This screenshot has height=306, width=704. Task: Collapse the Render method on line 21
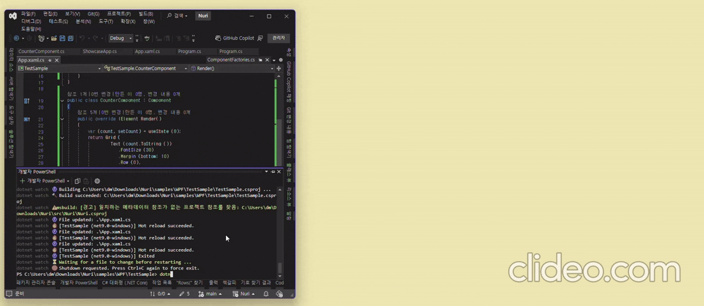(62, 119)
